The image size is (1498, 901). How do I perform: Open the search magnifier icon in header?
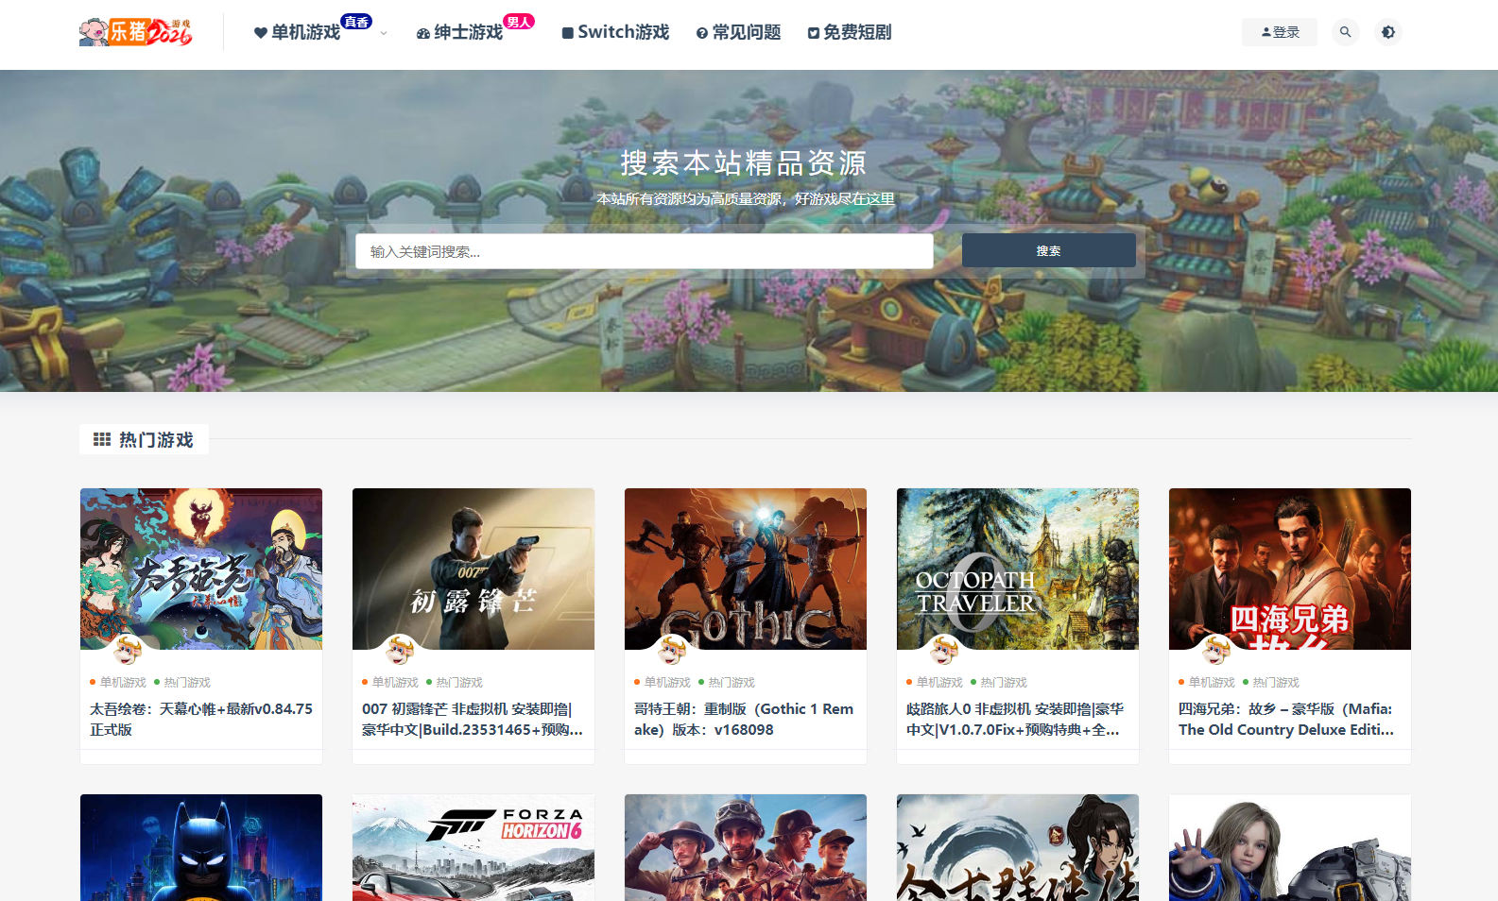[1345, 32]
